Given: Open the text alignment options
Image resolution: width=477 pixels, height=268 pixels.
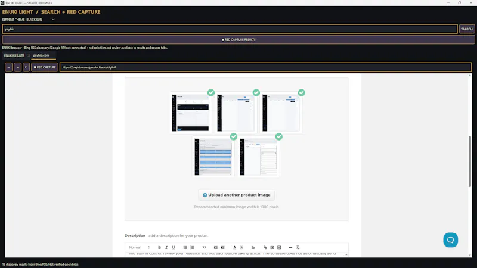Looking at the screenshot, I should 253,247.
